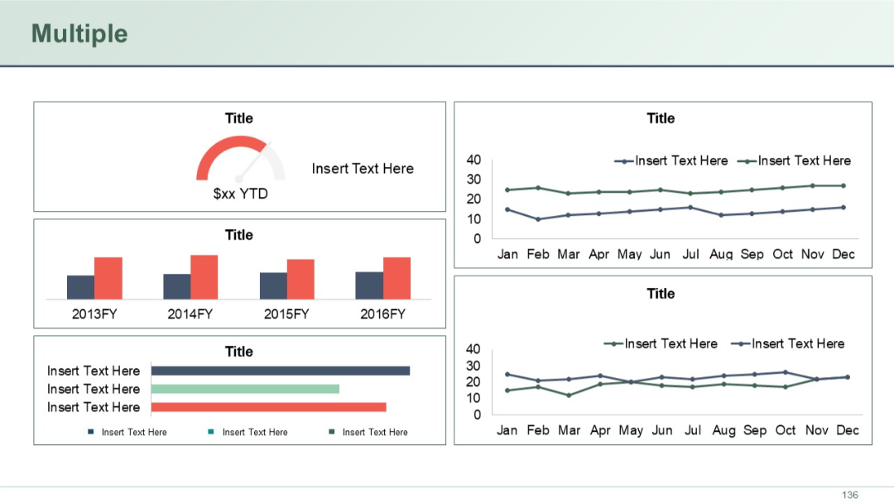Expand the Title above the column chart
Screen dimensions: 894x503
pyautogui.click(x=238, y=235)
